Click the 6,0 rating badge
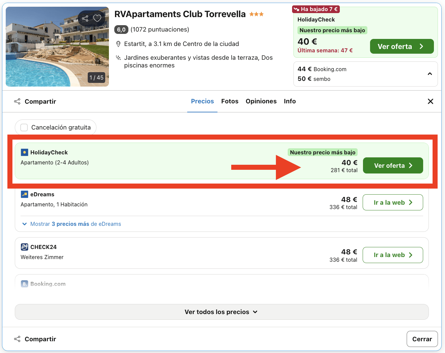 pos(121,30)
